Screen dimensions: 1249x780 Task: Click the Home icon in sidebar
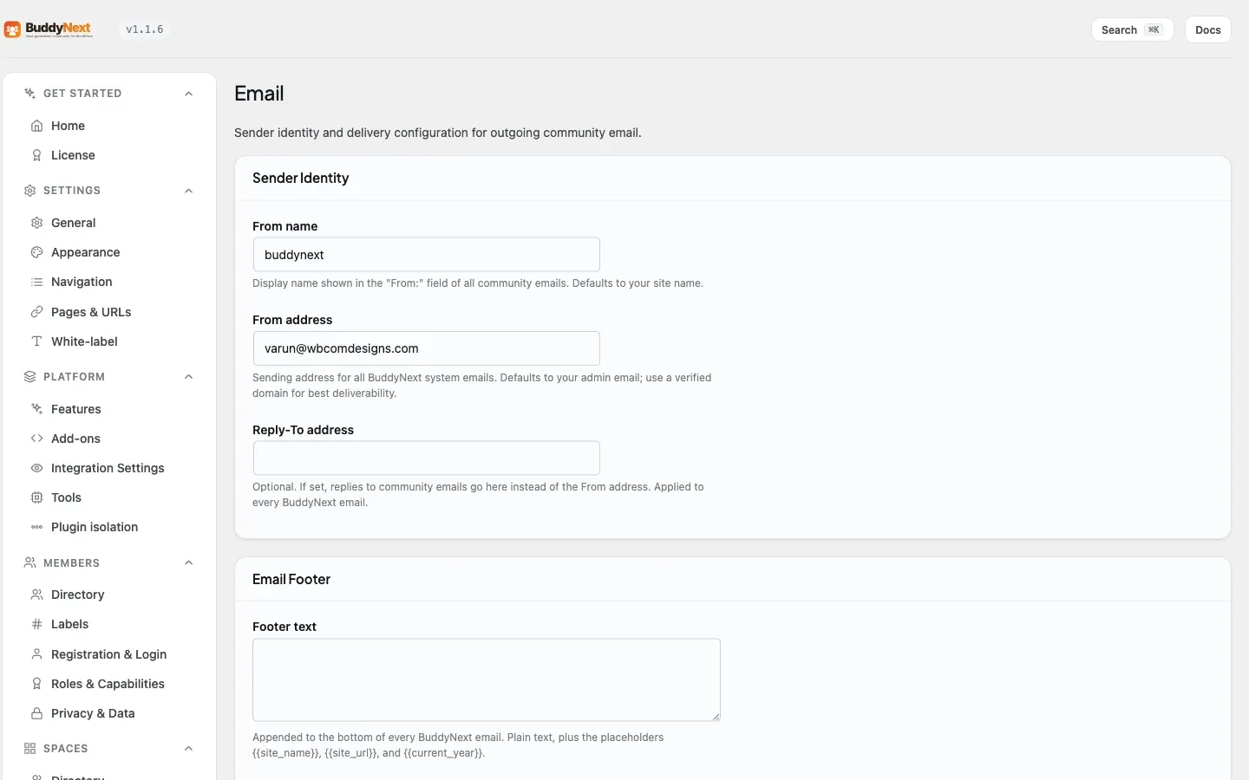pos(36,126)
